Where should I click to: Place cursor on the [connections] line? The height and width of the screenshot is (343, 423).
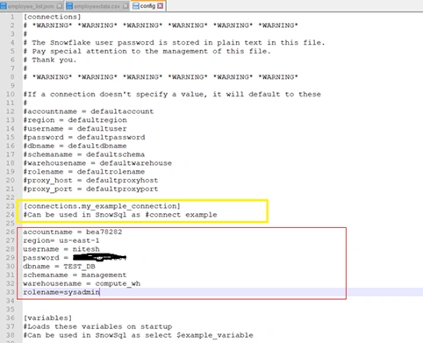pyautogui.click(x=52, y=17)
